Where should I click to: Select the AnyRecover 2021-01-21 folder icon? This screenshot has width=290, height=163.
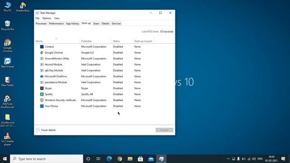point(8,120)
